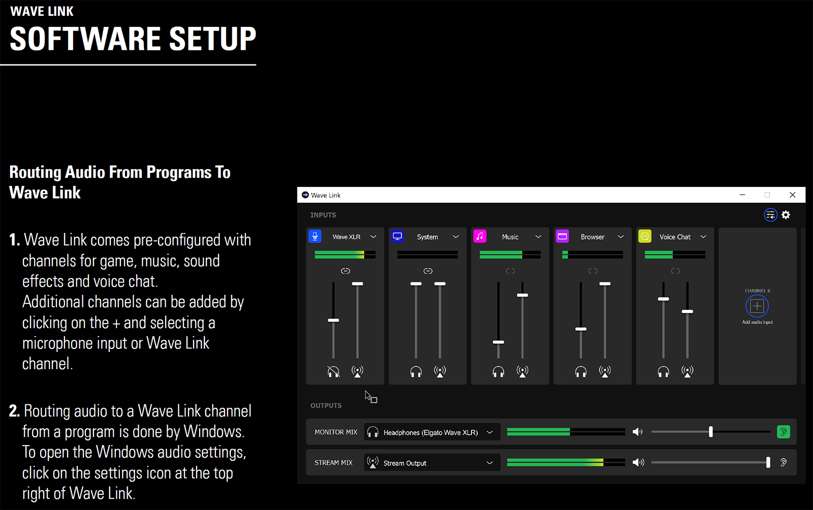
Task: Link the Music channel faders
Action: tap(511, 271)
